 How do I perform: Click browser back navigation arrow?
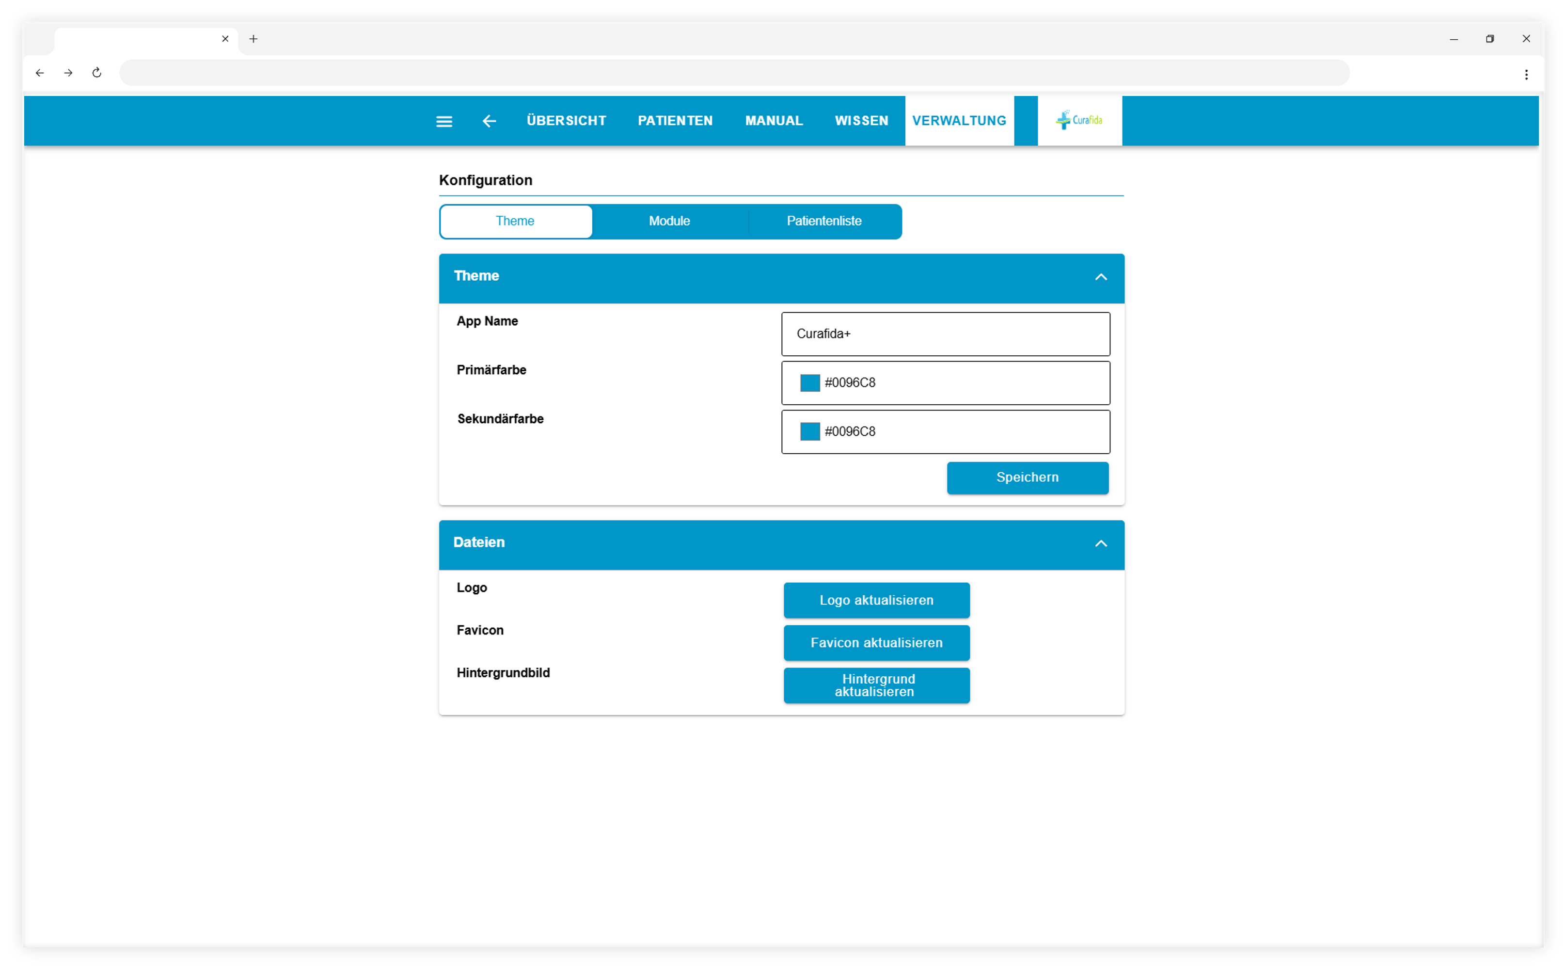click(40, 73)
